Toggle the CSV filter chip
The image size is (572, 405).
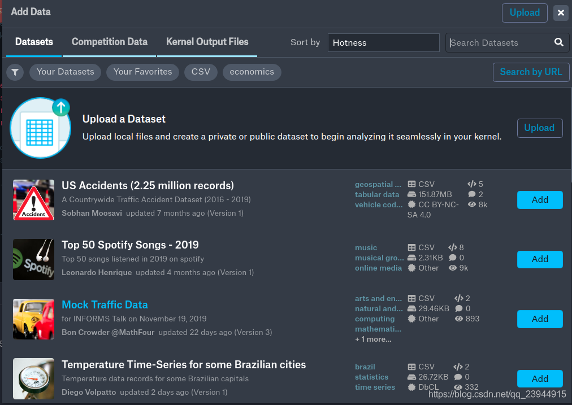(201, 72)
